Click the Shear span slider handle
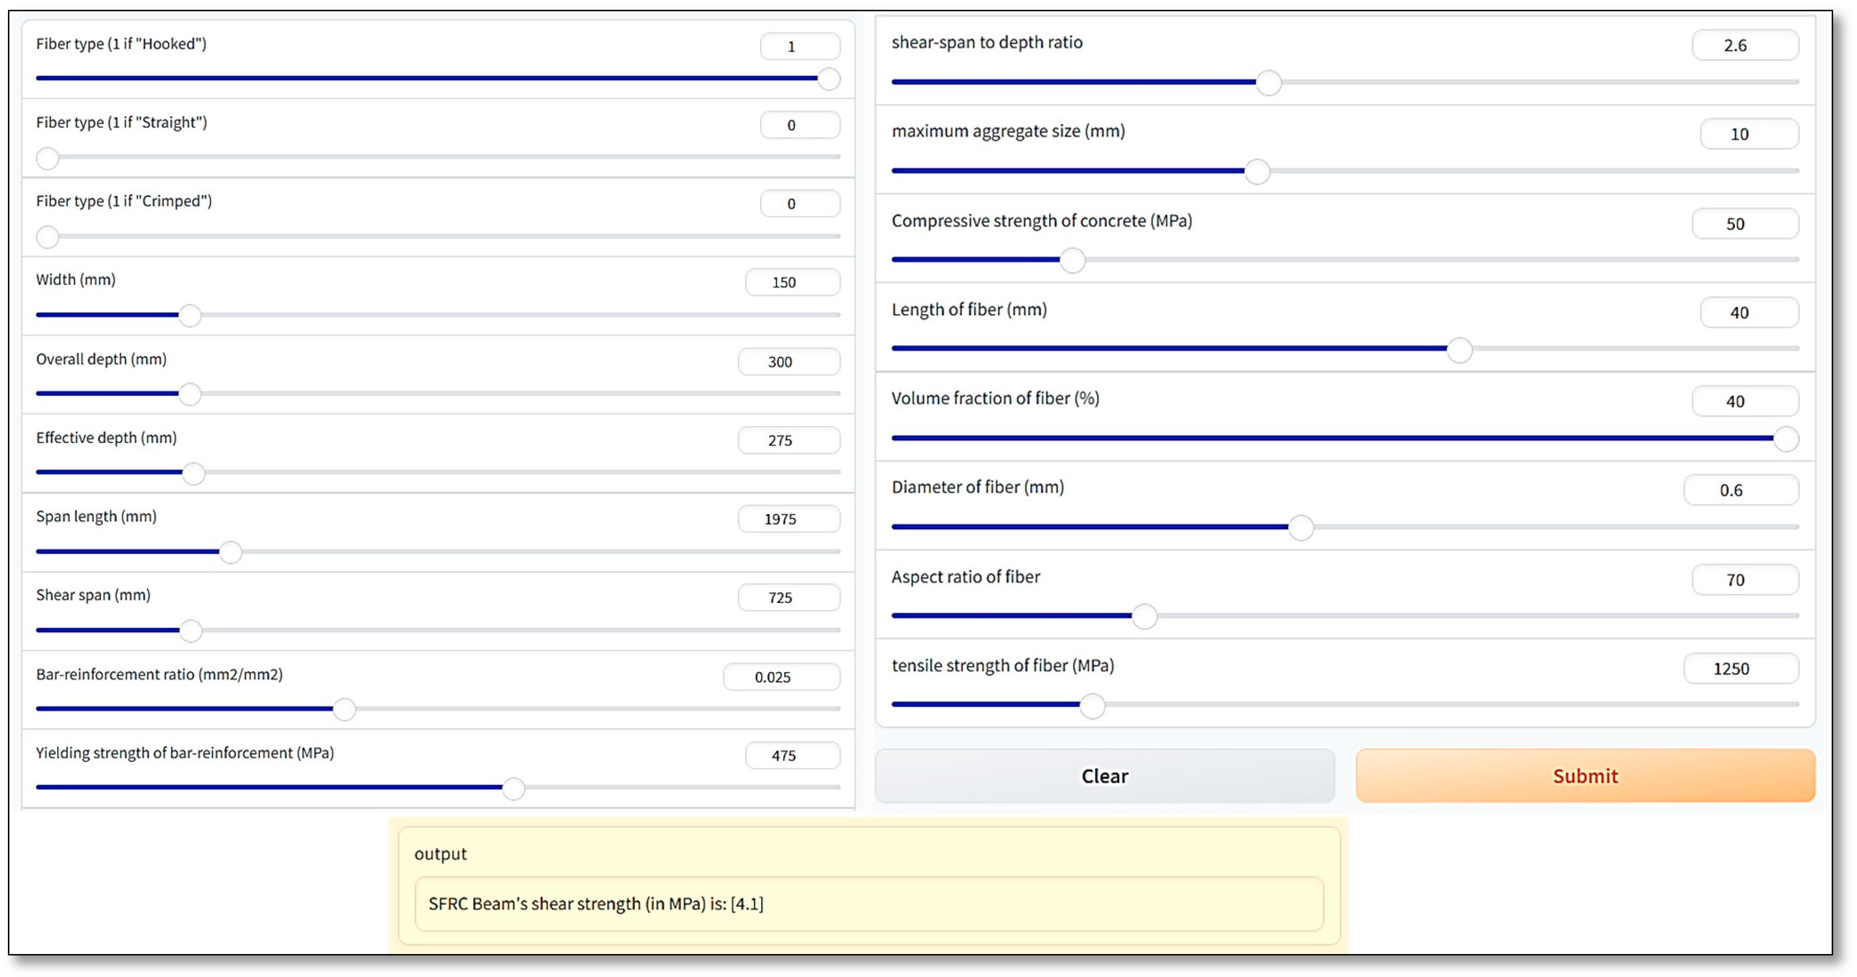This screenshot has height=977, width=1857. pyautogui.click(x=190, y=631)
